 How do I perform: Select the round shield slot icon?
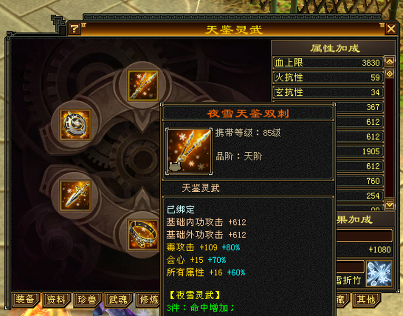coord(75,125)
